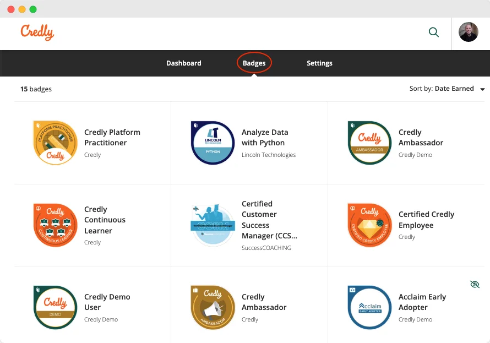Click the Acclaim Early Adopter title
Image resolution: width=490 pixels, height=343 pixels.
(422, 302)
